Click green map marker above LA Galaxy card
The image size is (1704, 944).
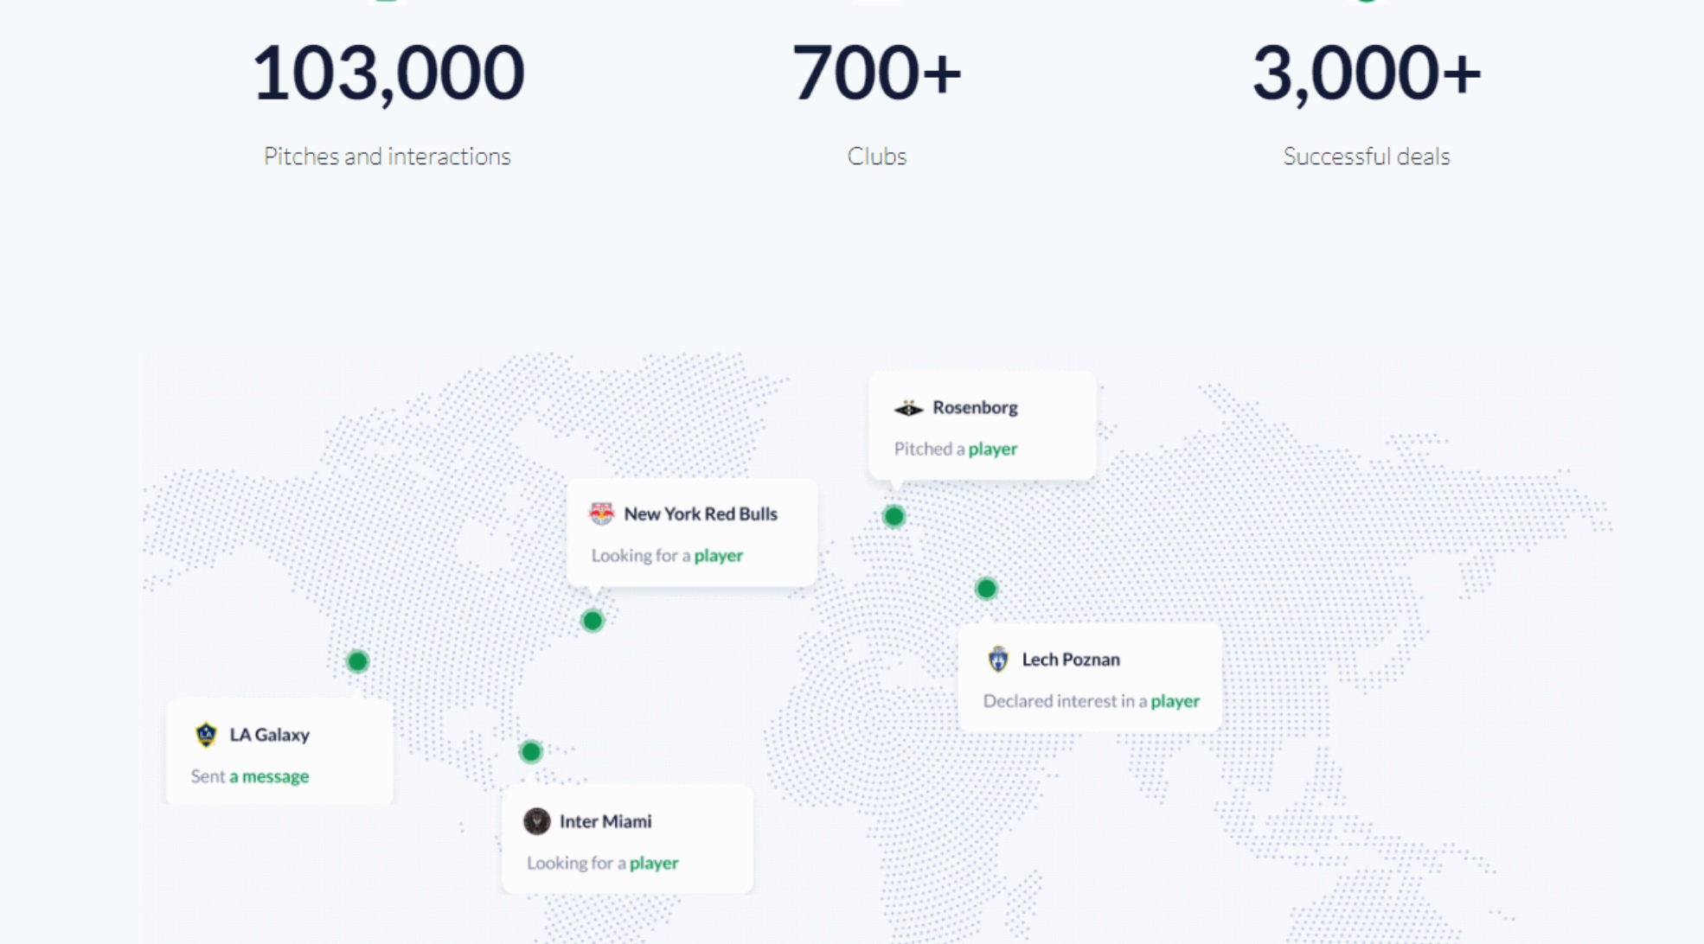pyautogui.click(x=357, y=661)
